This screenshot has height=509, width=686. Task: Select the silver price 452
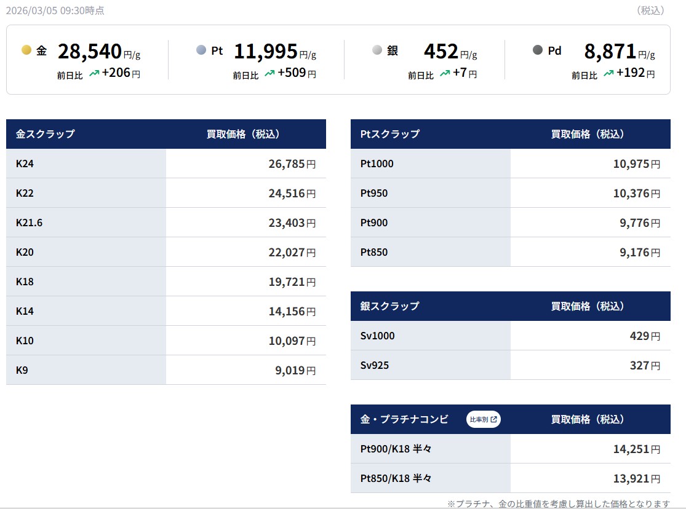tap(441, 51)
